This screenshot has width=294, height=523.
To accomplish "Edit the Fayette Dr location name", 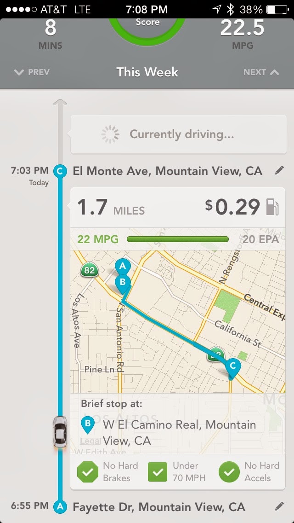I will click(279, 507).
